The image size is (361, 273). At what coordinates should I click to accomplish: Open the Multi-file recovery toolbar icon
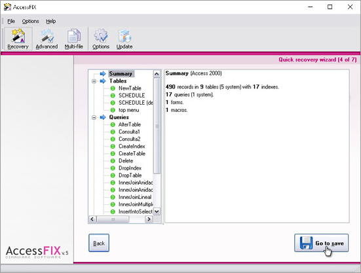tap(73, 39)
